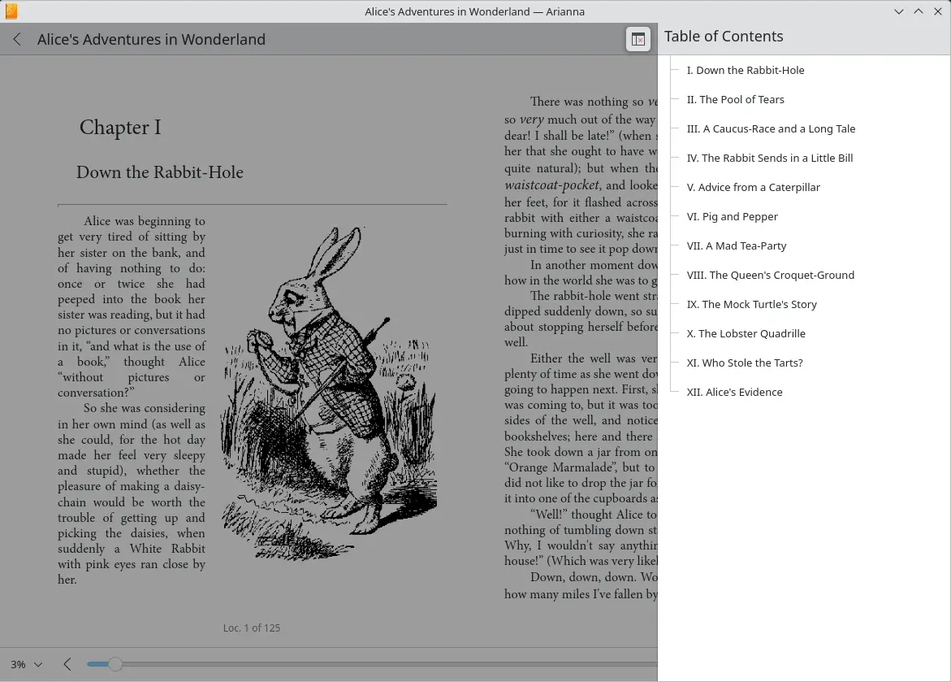
Task: Jump to VIII. The Queen's Croquet-Ground
Action: click(x=770, y=275)
